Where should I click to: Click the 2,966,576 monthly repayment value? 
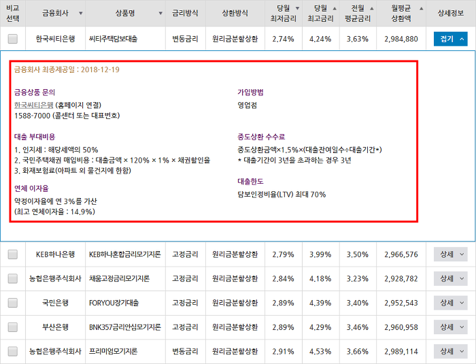pyautogui.click(x=401, y=254)
